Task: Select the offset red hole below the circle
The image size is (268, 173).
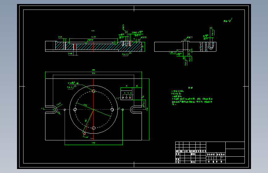Action: [x=84, y=134]
